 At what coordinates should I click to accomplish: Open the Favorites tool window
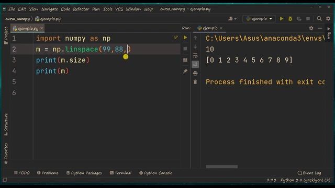(6, 154)
